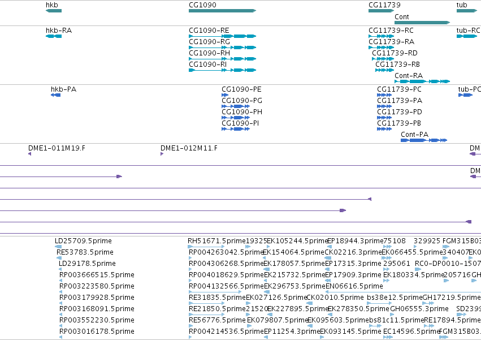Click the LD25709.5prime EST
Image resolution: width=481 pixels, height=340 pixels.
tap(58, 247)
